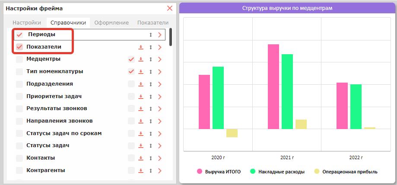Uncheck second checkbox in Медцентры row

pyautogui.click(x=131, y=59)
